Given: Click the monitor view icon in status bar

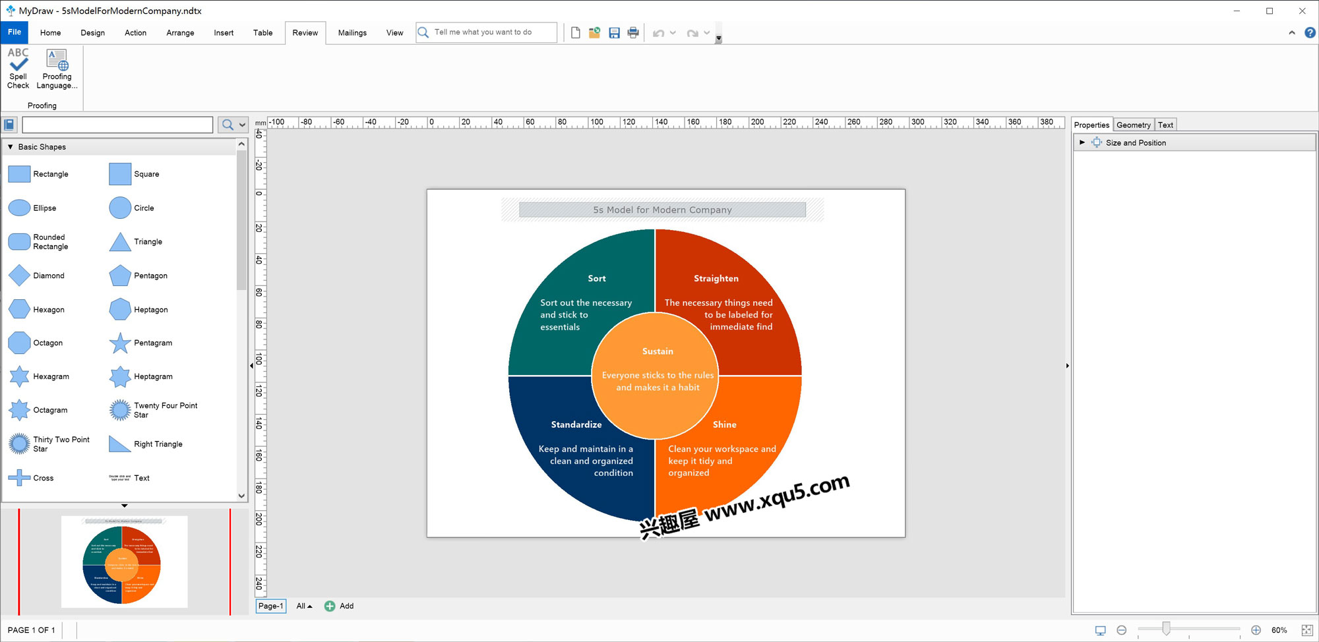Looking at the screenshot, I should coord(1100,630).
